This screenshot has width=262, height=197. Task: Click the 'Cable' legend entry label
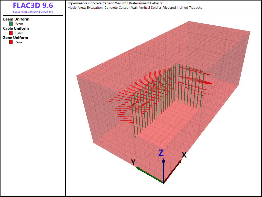[19, 33]
